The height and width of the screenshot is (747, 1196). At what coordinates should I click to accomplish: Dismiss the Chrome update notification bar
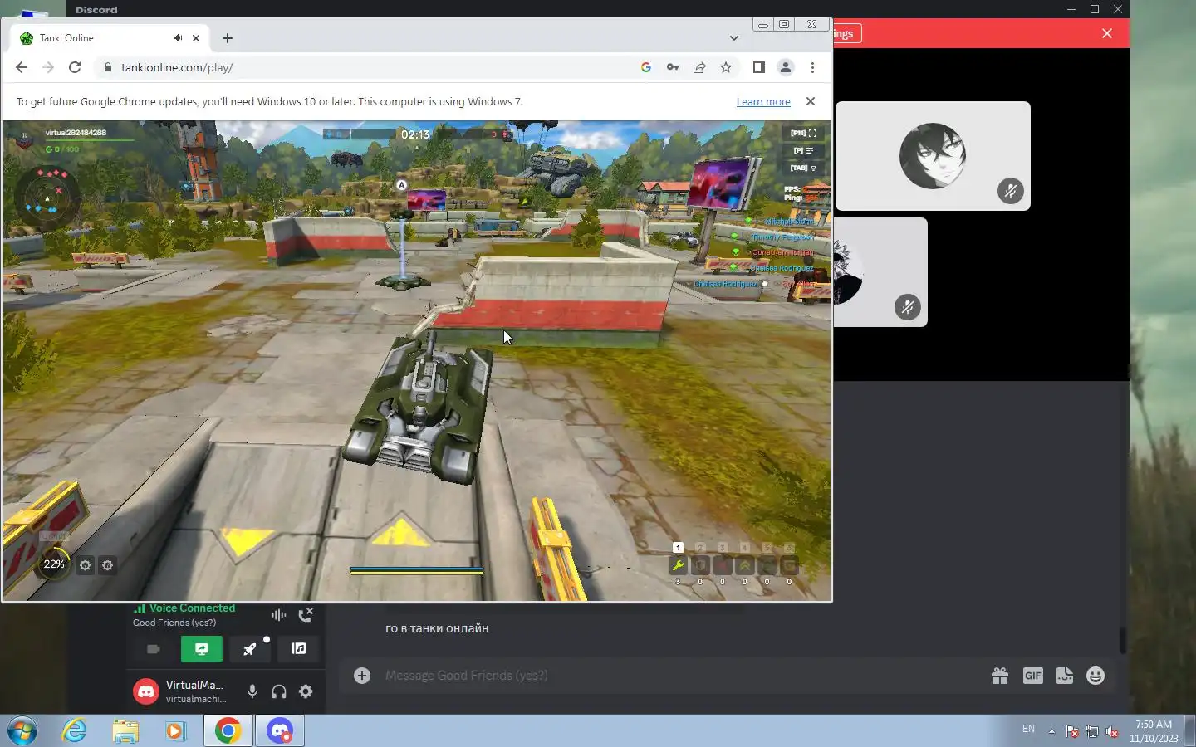(x=811, y=101)
